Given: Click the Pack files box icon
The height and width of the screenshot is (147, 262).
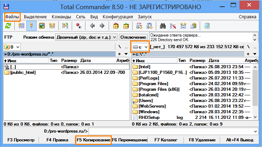Looking at the screenshot, I should pos(116,26).
